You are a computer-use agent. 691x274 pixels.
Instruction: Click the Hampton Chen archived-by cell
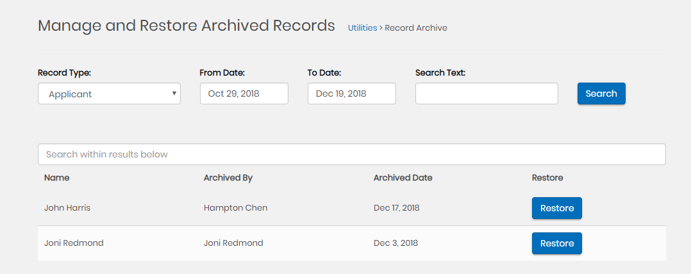(235, 208)
